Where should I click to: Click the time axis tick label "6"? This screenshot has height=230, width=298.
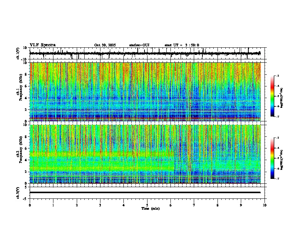pyautogui.click(x=171, y=205)
